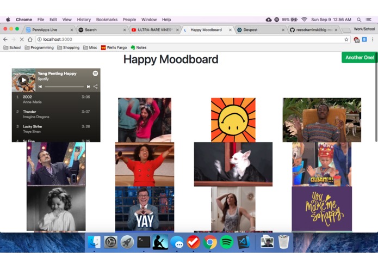Click the browser home icon
The height and width of the screenshot is (269, 378).
coord(30,39)
